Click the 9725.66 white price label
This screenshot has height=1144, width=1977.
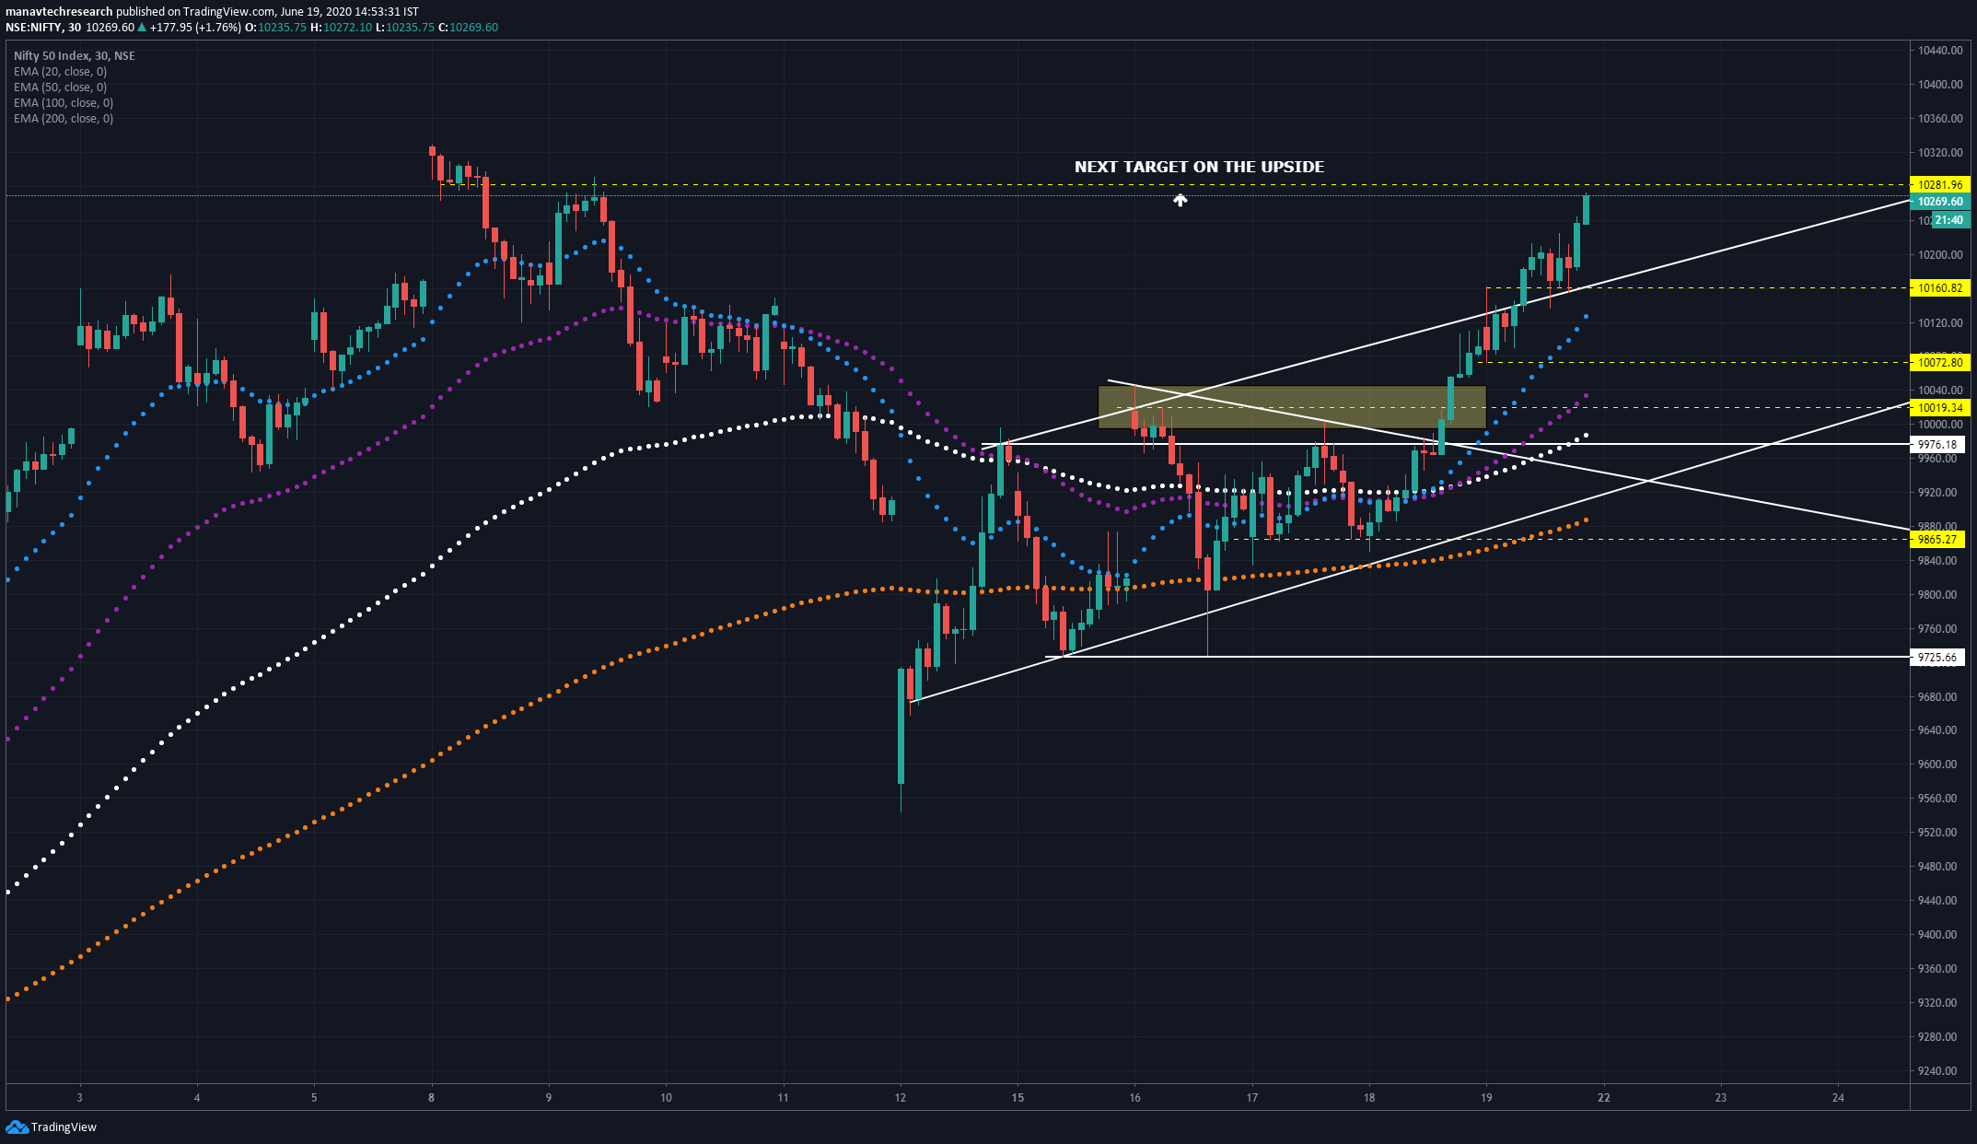coord(1937,657)
